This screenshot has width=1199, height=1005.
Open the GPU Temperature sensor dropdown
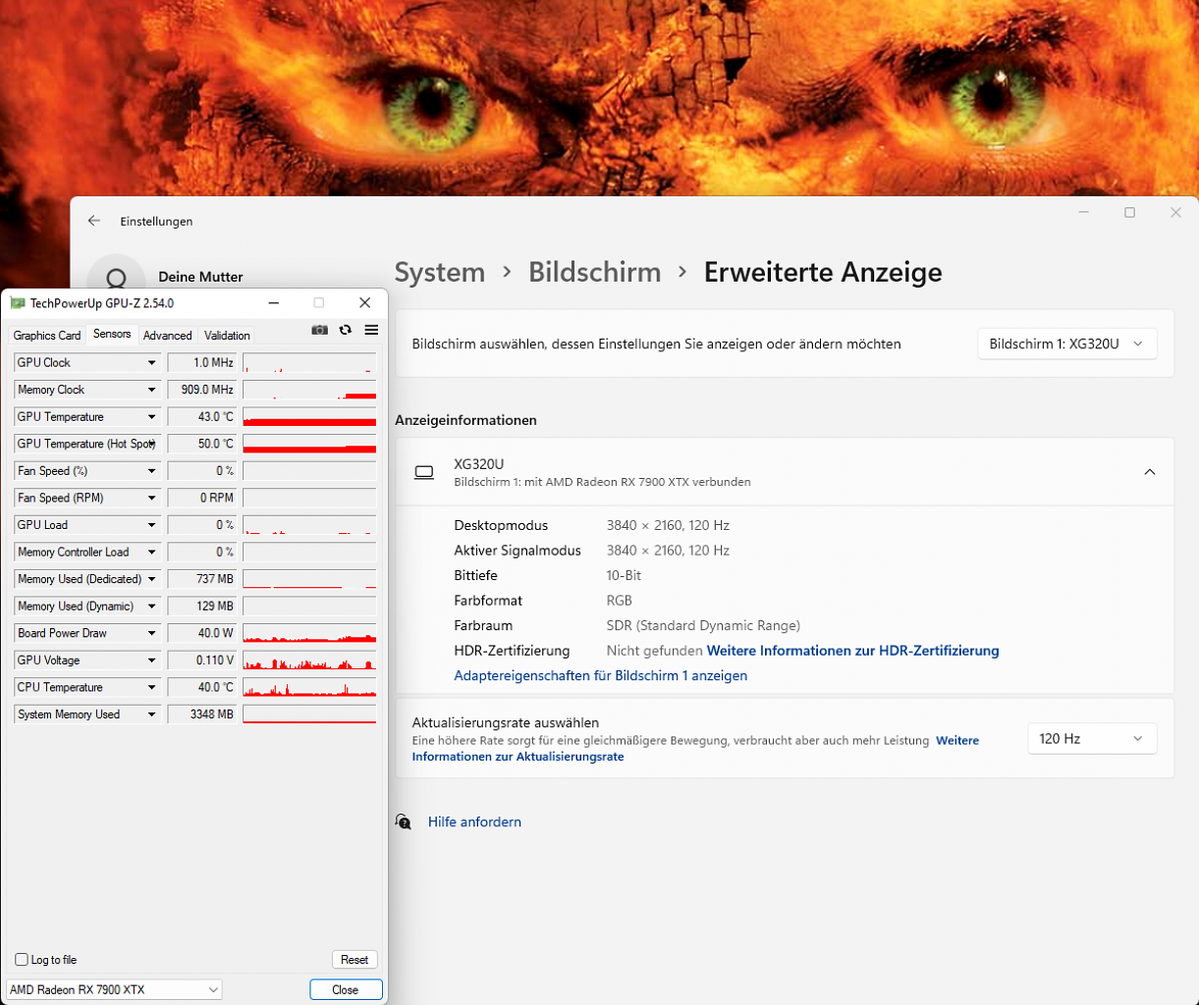[x=152, y=417]
